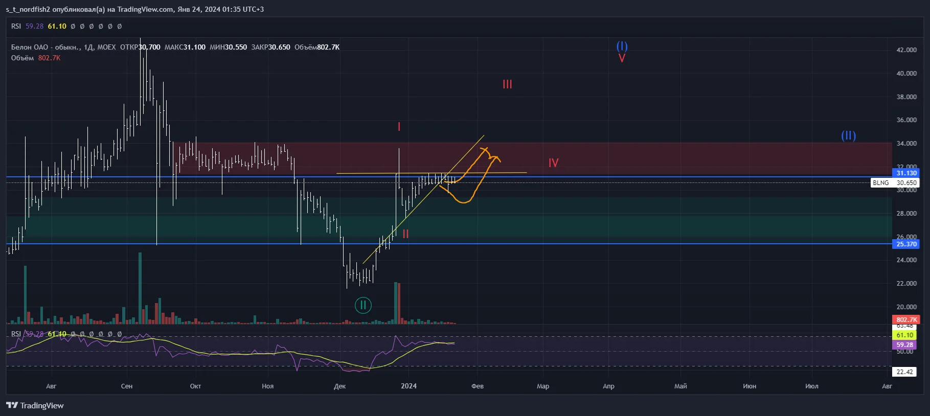This screenshot has height=416, width=930.
Task: Select the green circled II wave marker
Action: 363,305
